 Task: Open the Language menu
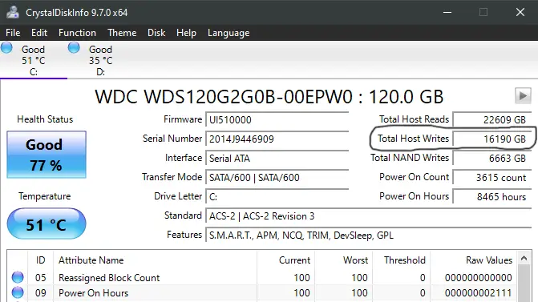(x=229, y=33)
